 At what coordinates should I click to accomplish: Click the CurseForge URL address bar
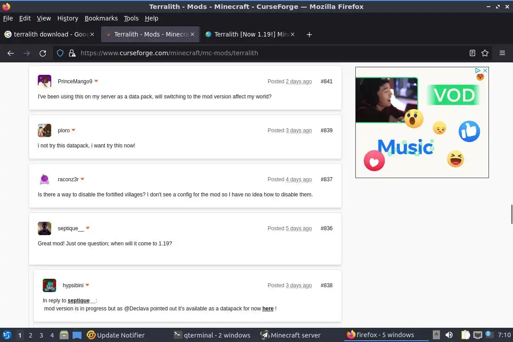coord(272,53)
